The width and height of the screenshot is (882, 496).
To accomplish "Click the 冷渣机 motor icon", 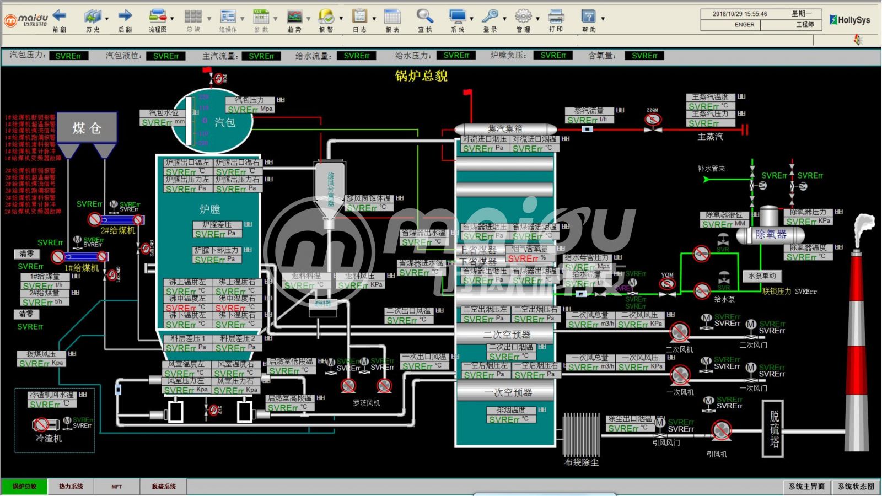I will [42, 424].
